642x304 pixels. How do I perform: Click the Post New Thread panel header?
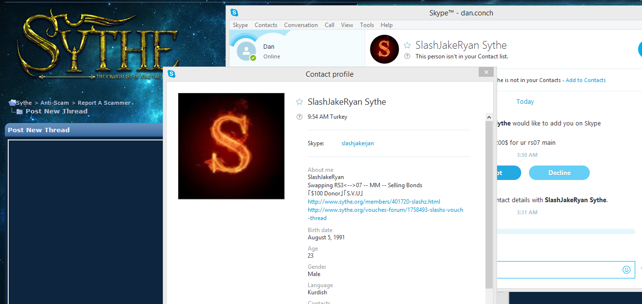(x=84, y=130)
